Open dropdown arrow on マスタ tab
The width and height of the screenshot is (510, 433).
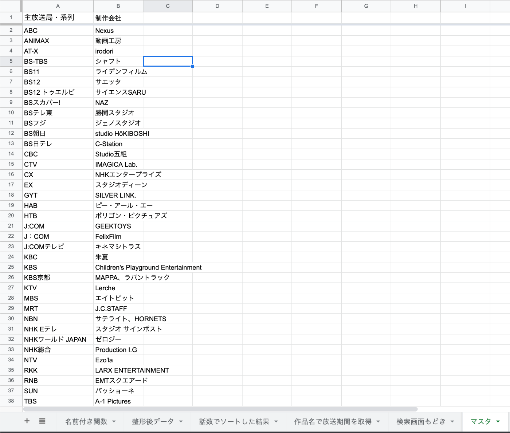tap(498, 421)
